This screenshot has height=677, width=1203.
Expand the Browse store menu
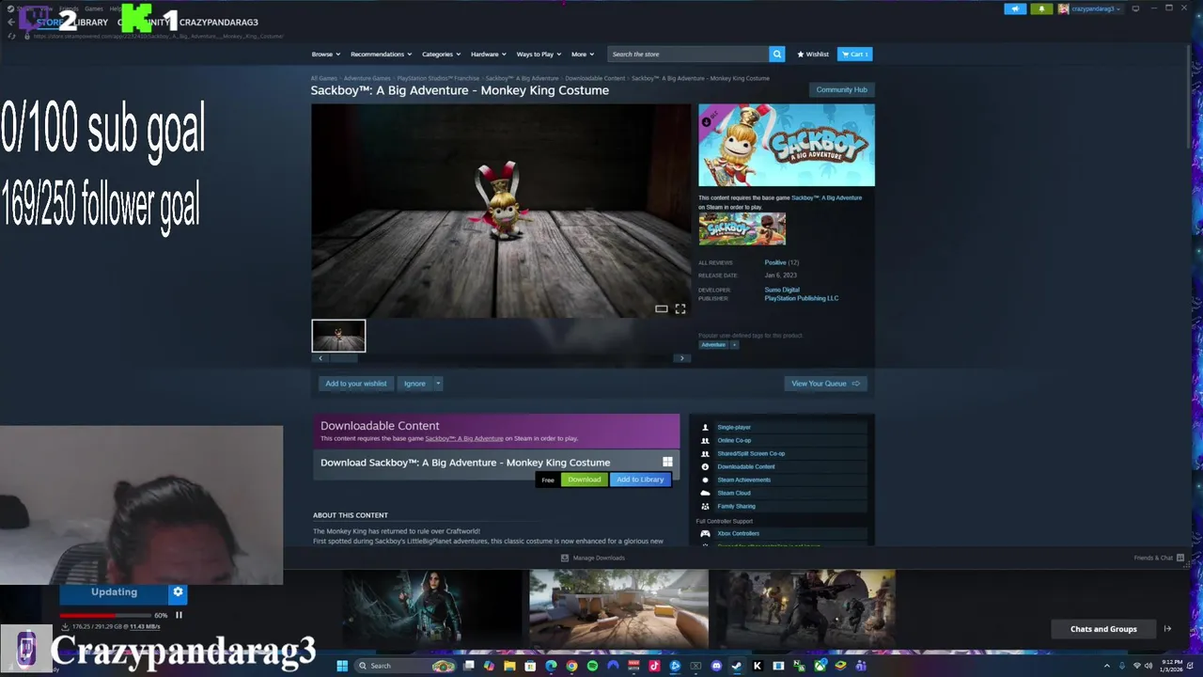pos(326,54)
